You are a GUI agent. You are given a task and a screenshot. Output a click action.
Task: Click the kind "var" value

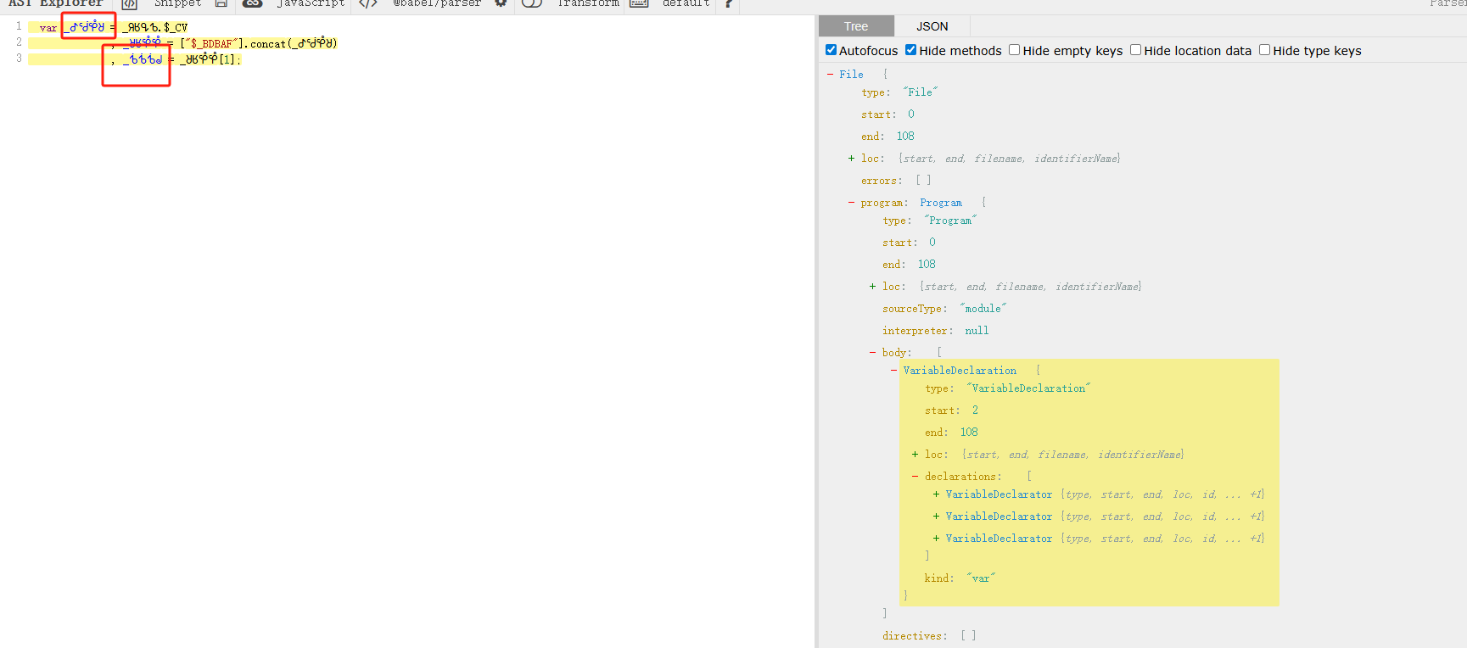981,578
